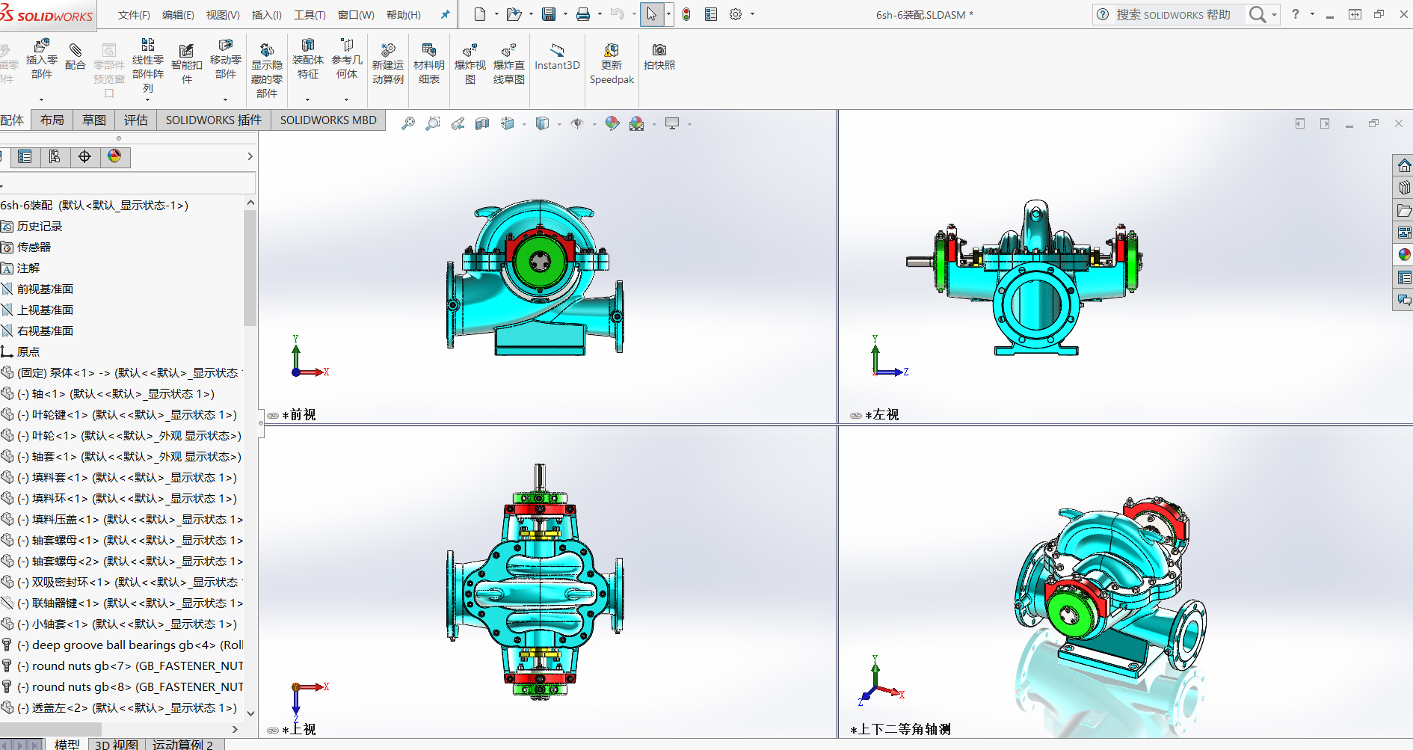Screen dimensions: 1413x750
Task: Click the Zoom to Area icon
Action: (x=433, y=123)
